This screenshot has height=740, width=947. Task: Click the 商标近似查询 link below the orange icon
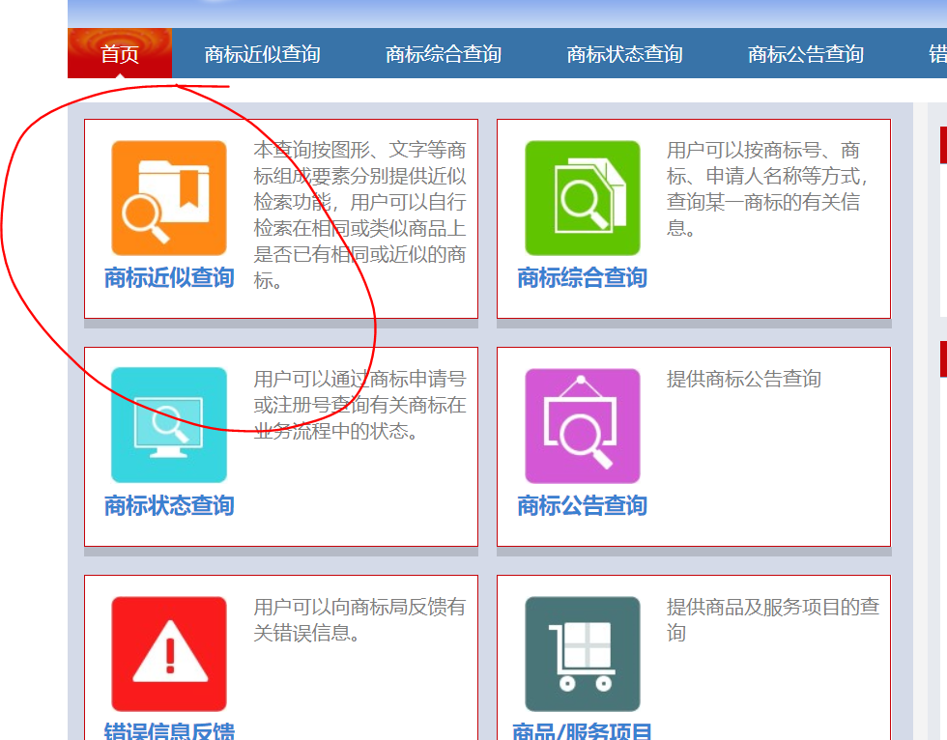(168, 279)
